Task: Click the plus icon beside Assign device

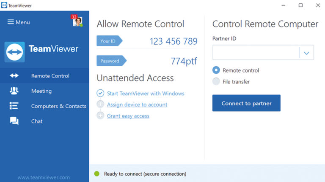Action: 100,104
